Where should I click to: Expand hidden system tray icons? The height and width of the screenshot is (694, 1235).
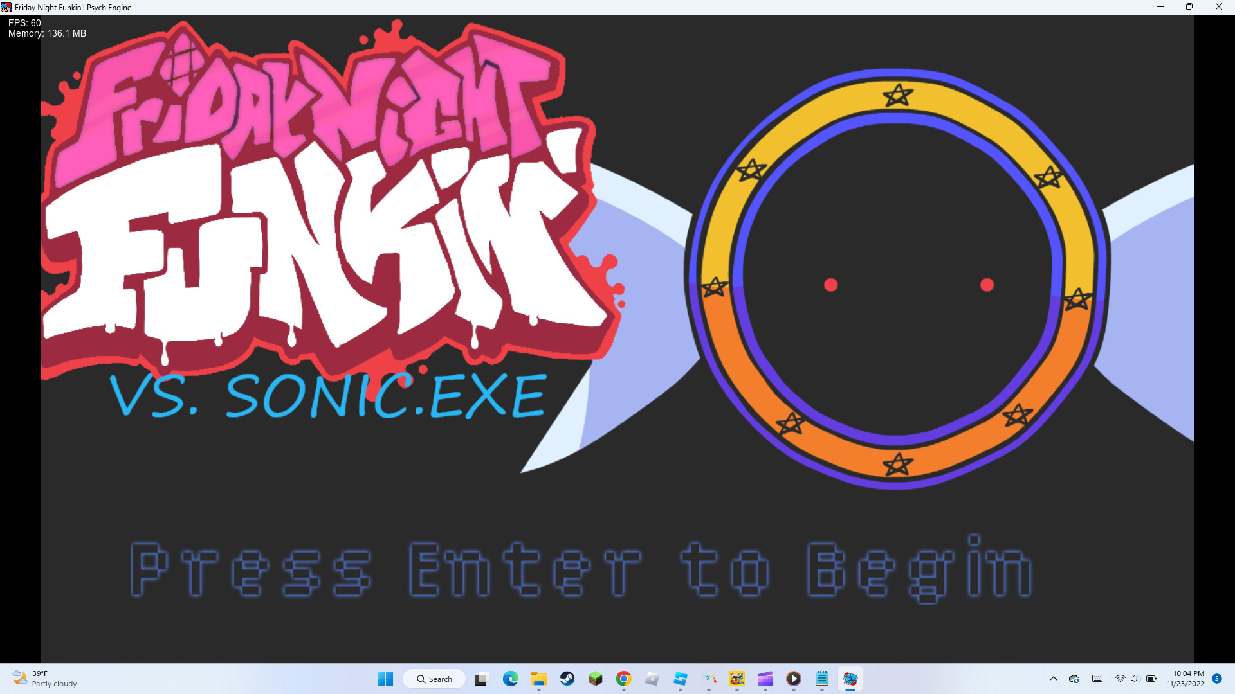click(x=1053, y=679)
